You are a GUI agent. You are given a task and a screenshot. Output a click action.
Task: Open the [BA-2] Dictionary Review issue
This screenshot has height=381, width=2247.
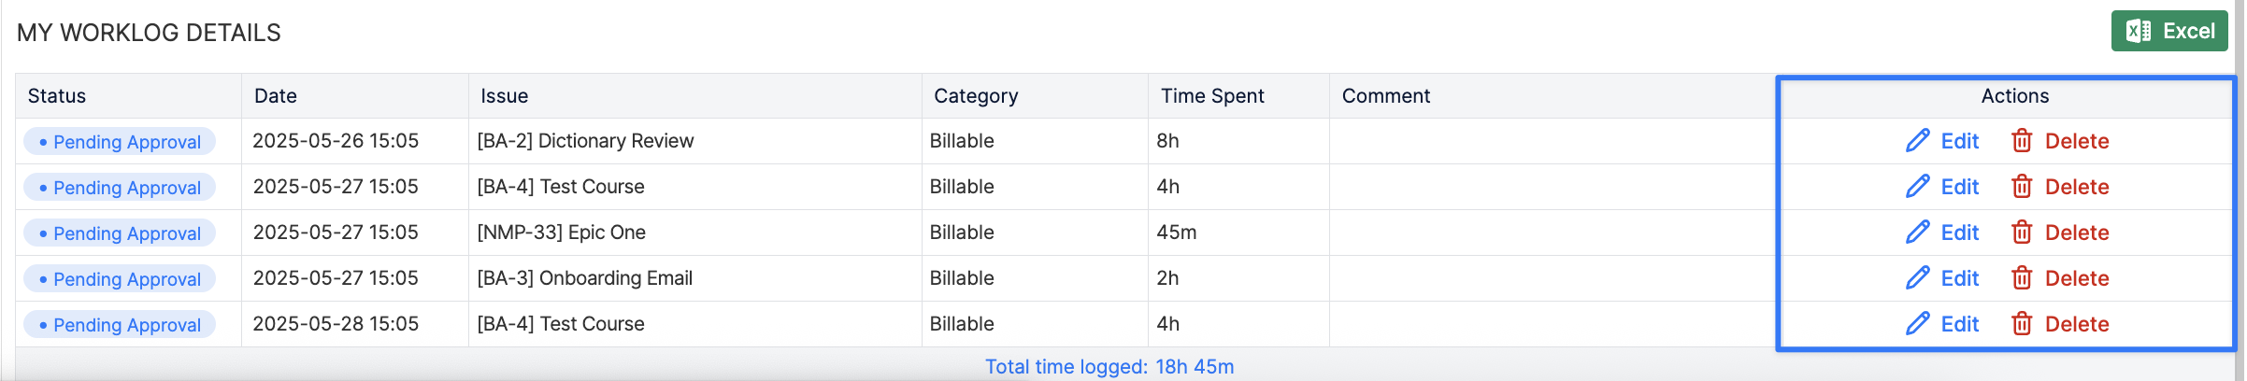[585, 141]
